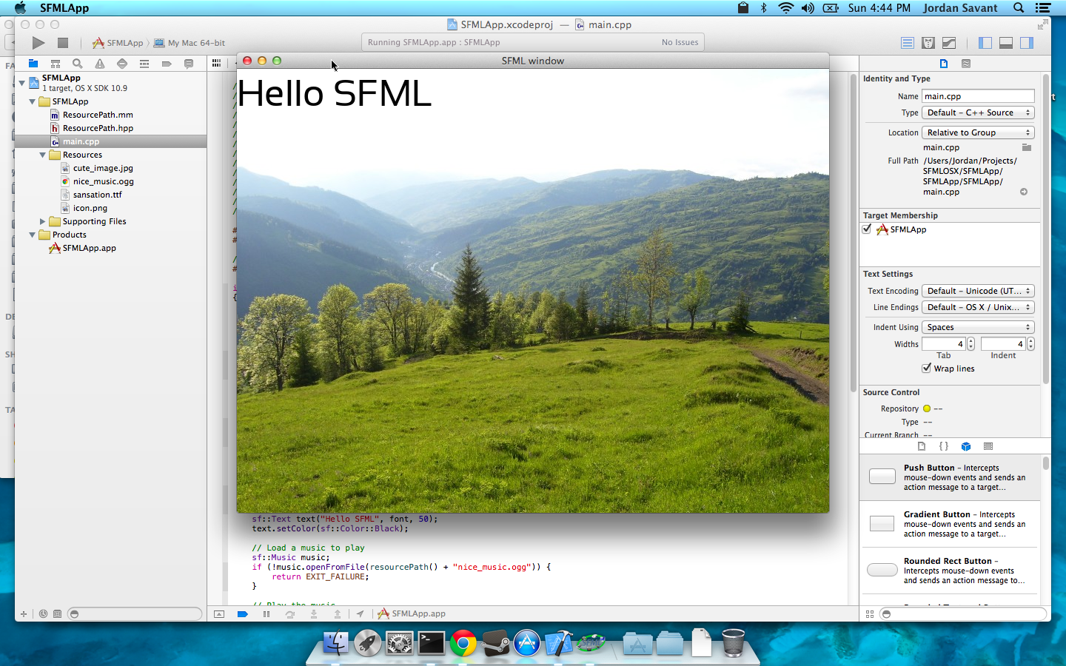Select the File inspector tab icon
This screenshot has height=666, width=1066.
click(944, 64)
